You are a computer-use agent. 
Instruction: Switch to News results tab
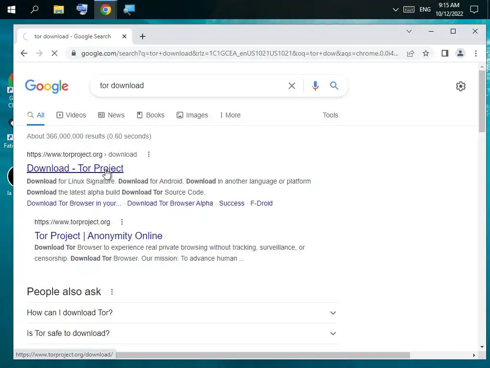click(111, 115)
